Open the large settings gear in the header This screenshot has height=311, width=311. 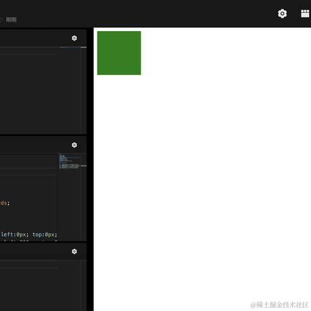(x=282, y=14)
